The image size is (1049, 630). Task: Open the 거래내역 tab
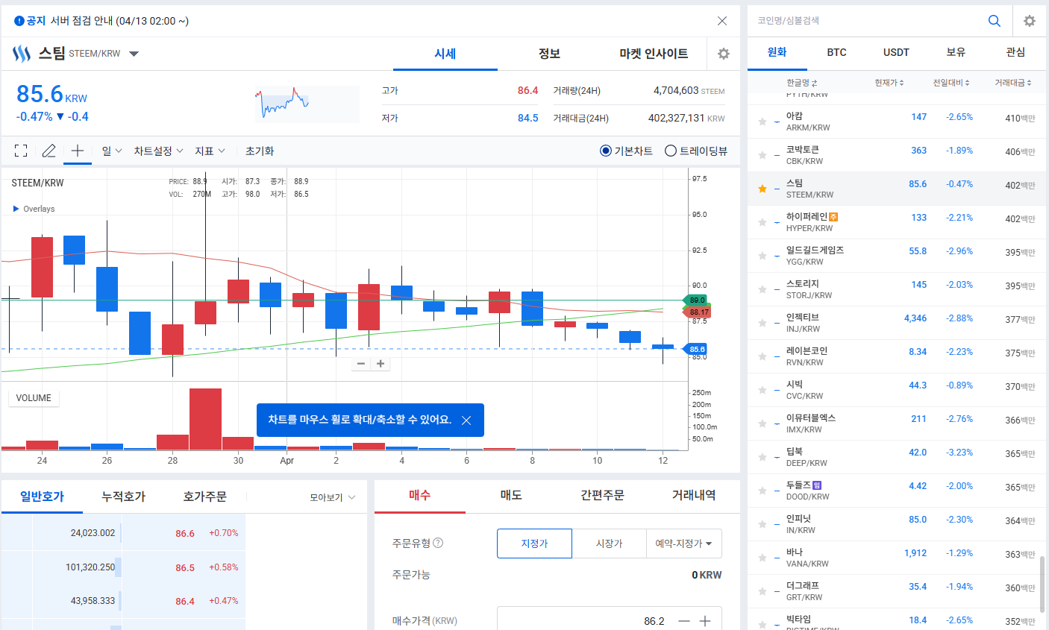[x=694, y=495]
